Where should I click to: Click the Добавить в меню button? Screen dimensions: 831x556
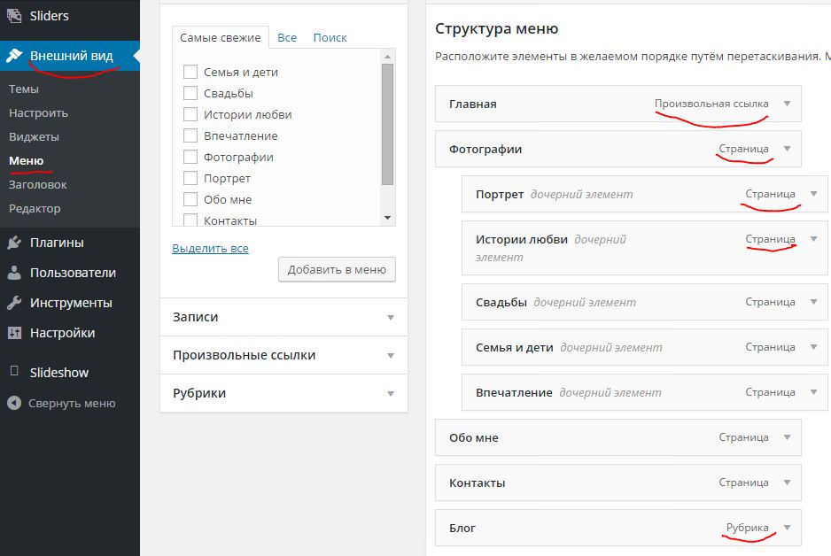tap(337, 269)
